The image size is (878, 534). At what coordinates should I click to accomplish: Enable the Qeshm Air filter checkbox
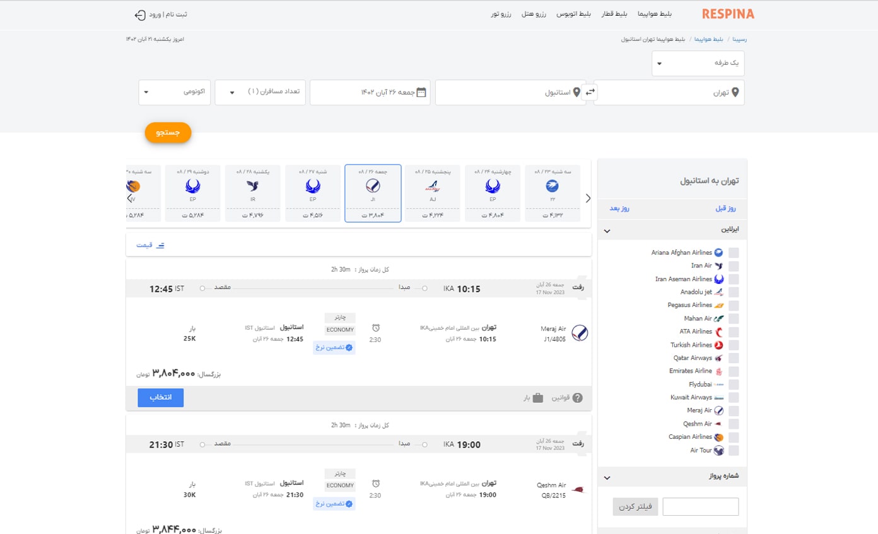734,424
